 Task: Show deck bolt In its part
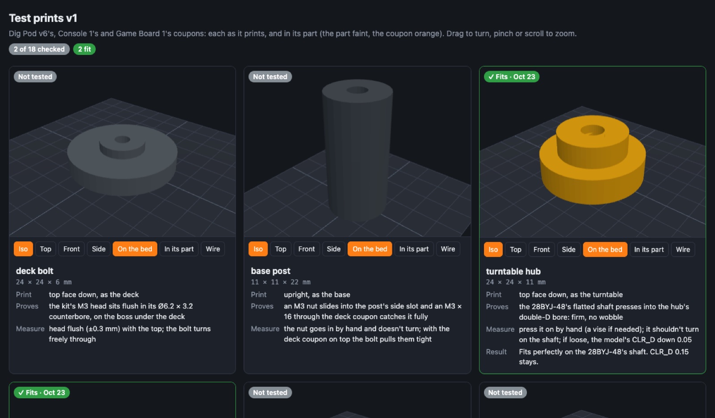click(179, 249)
